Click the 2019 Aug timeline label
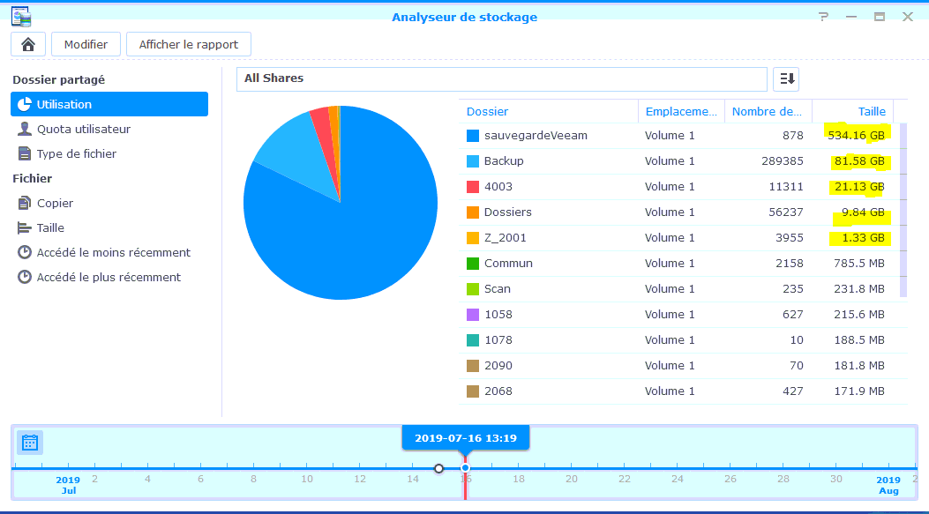 coord(888,485)
